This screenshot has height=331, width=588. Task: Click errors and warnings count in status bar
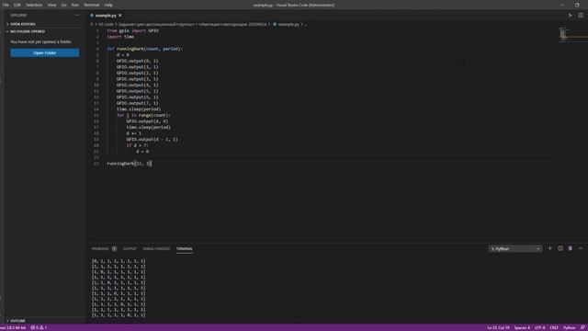[39, 327]
